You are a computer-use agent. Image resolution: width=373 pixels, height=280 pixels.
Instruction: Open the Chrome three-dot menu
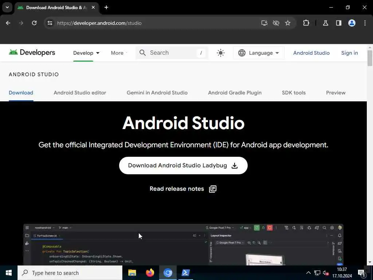365,23
